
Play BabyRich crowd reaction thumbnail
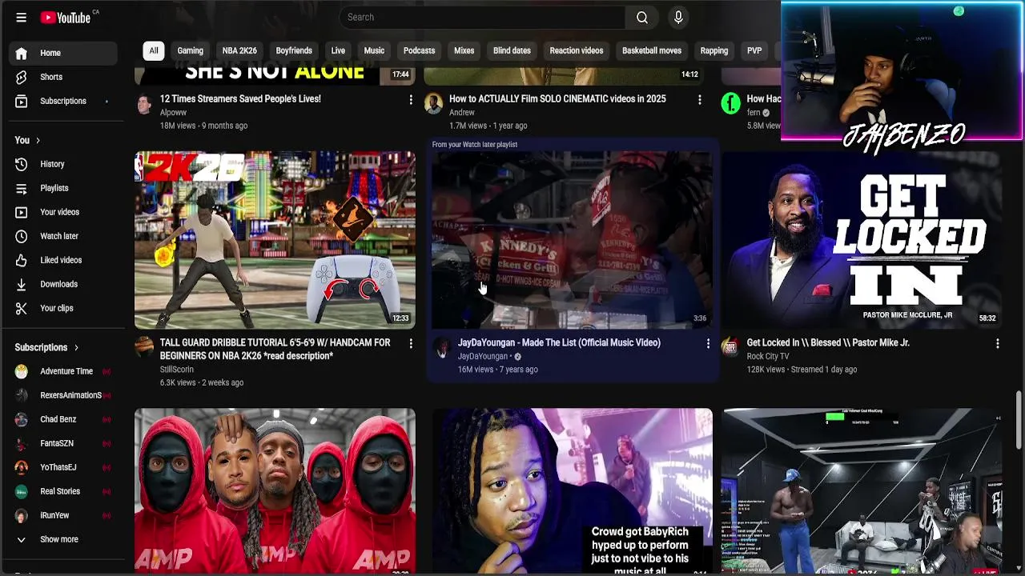[x=572, y=491]
